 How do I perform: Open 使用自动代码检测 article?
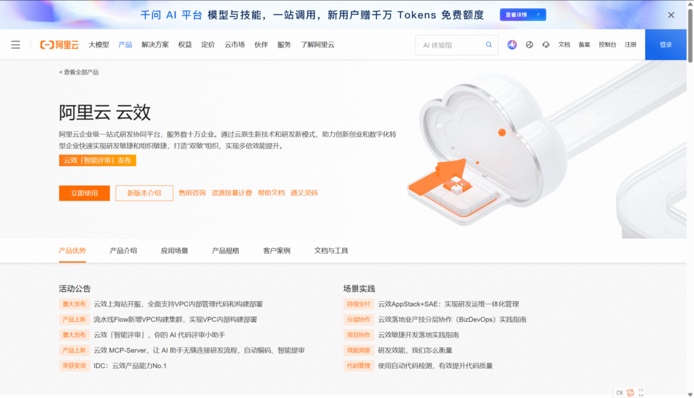(x=435, y=366)
